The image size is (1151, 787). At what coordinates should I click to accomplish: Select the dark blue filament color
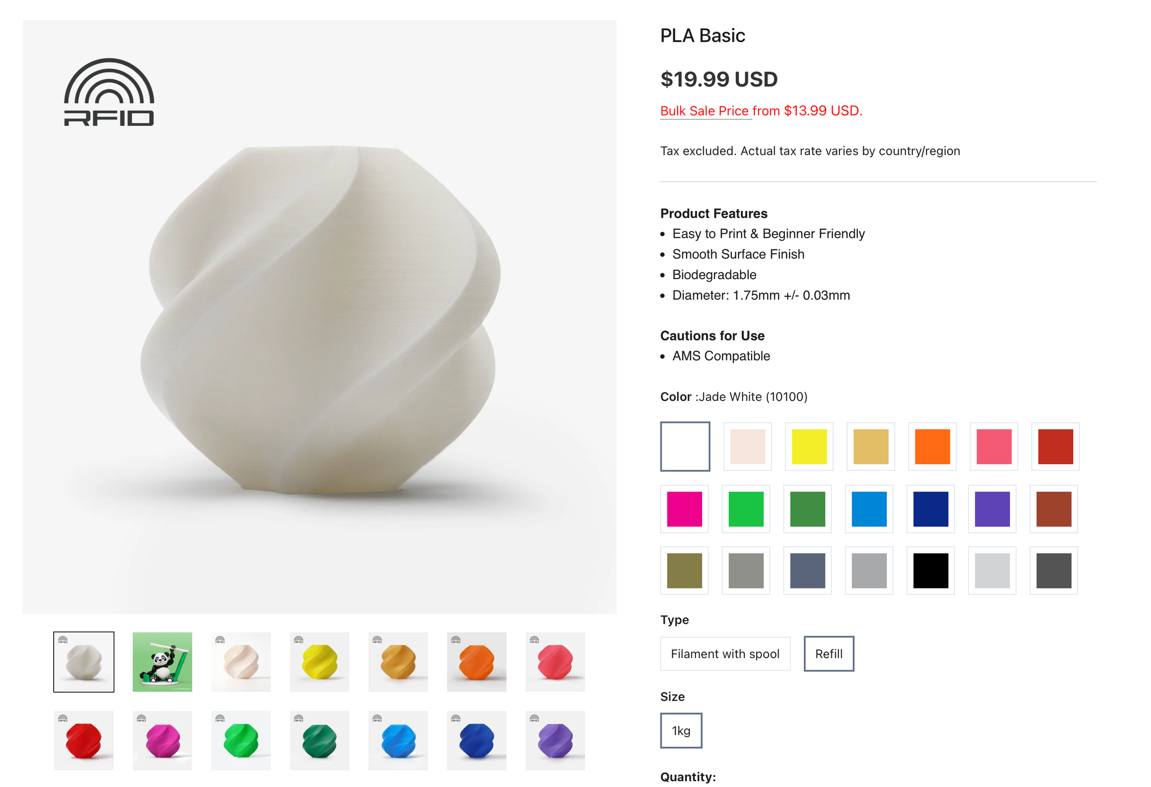click(x=930, y=509)
